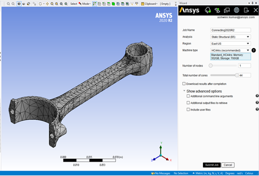Open the Clipboard dropdown menu

[x=149, y=4]
